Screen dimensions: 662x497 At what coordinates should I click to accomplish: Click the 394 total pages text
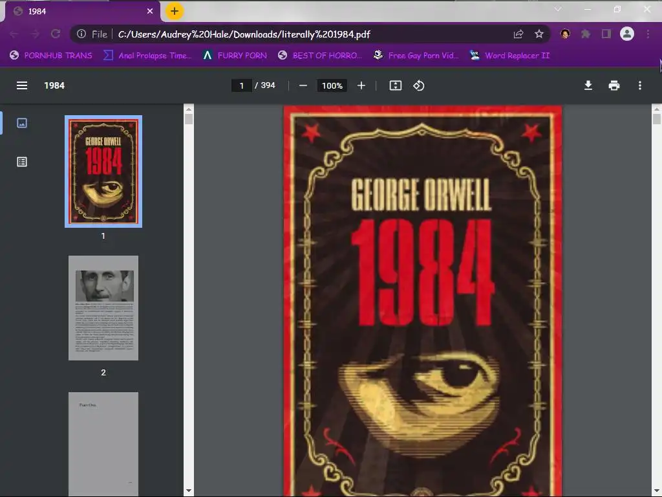pos(268,85)
